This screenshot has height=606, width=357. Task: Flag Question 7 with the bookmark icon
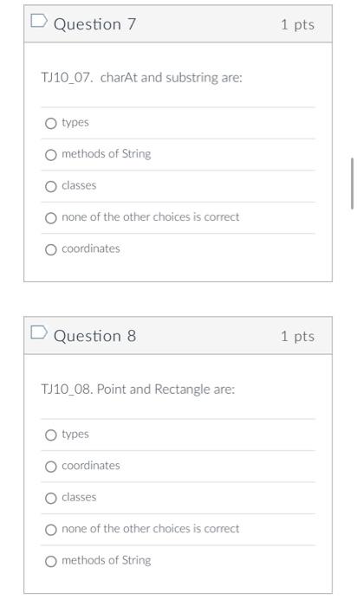point(39,22)
